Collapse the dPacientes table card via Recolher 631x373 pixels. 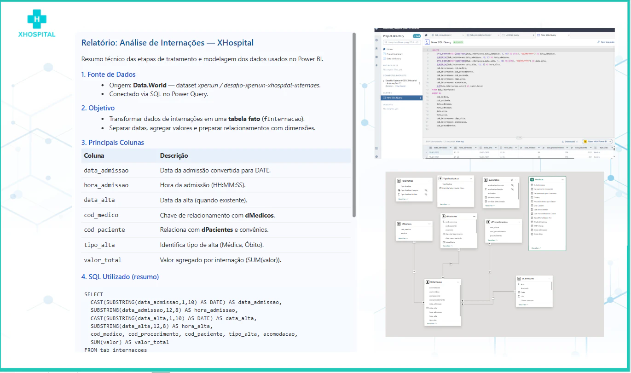pos(448,246)
